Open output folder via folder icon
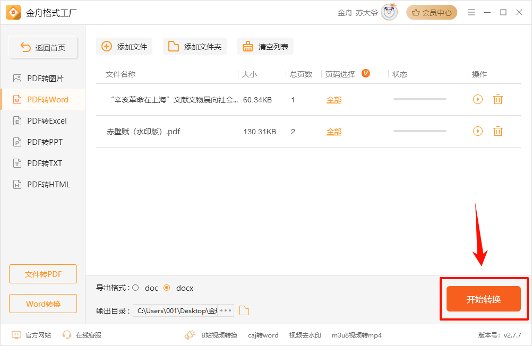This screenshot has height=346, width=532. (x=244, y=310)
